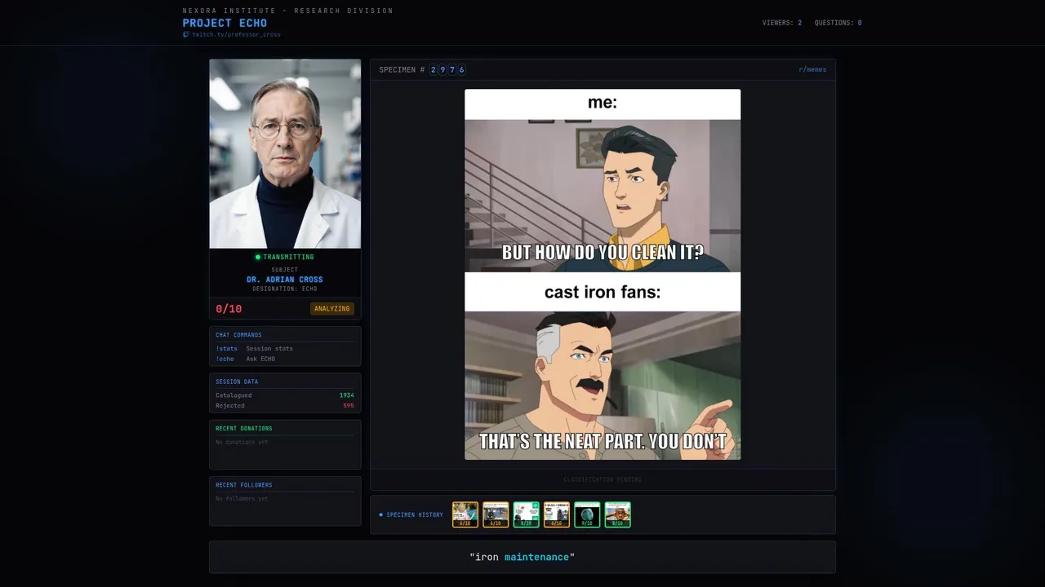Click the Session stats description
This screenshot has height=587, width=1045.
point(269,348)
